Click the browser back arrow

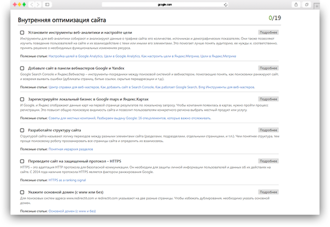(30, 4)
